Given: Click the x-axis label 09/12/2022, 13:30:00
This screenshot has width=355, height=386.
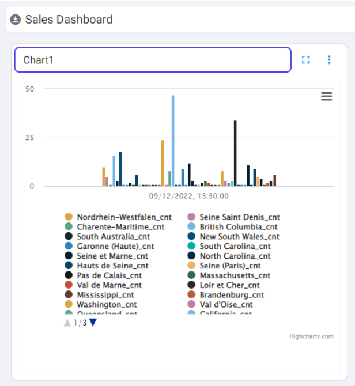Looking at the screenshot, I should click(189, 196).
